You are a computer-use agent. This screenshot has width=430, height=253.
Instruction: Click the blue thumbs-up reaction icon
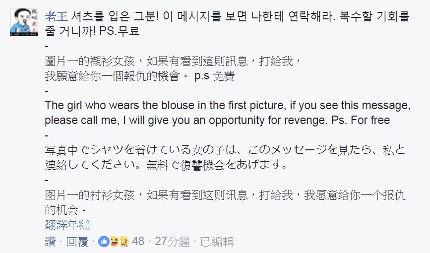[x=104, y=242]
